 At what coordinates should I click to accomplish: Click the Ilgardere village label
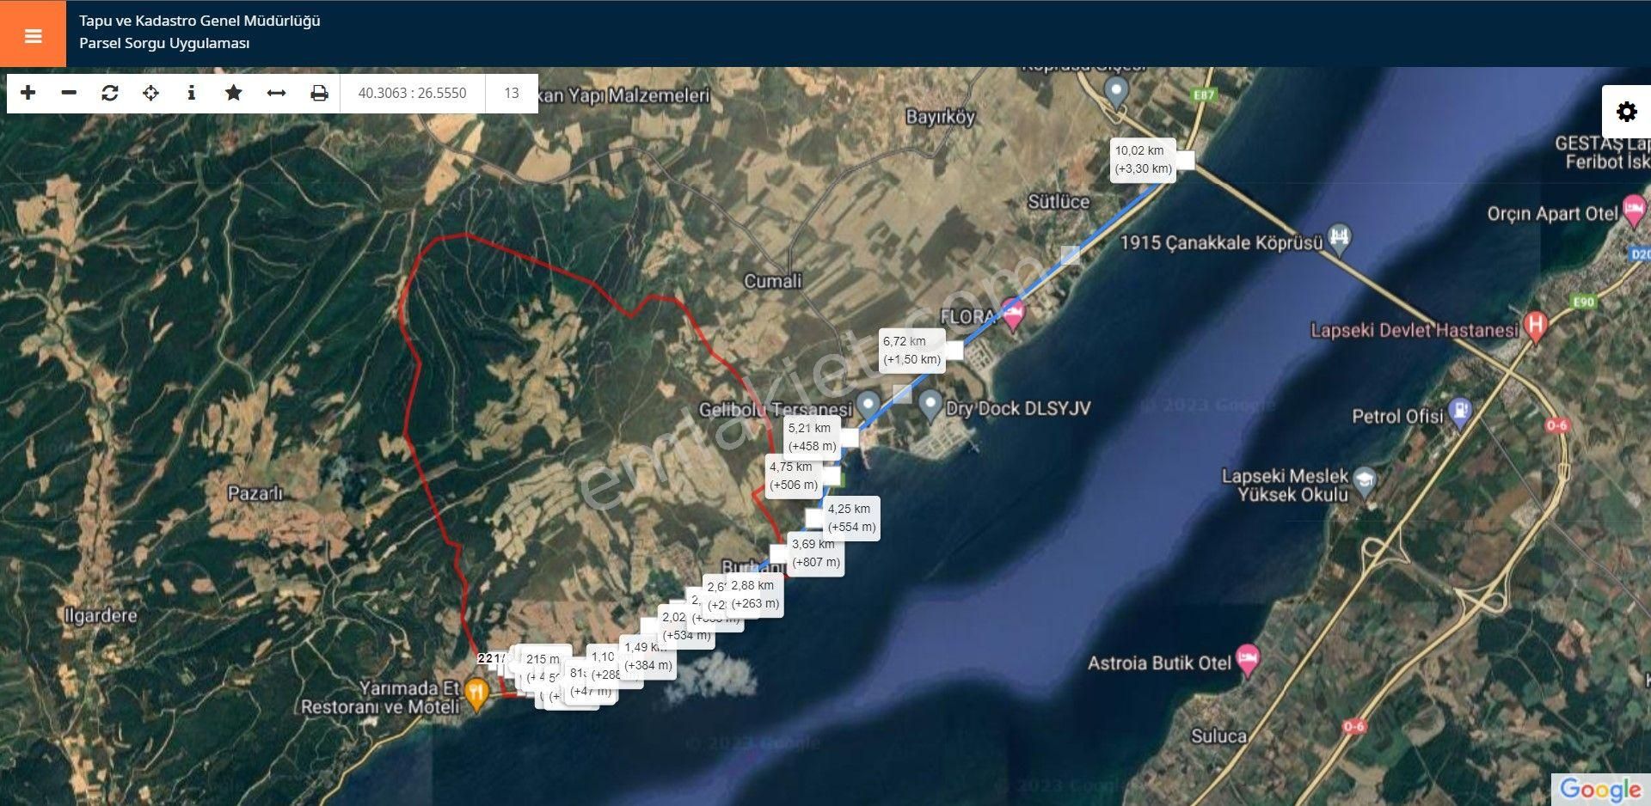101,616
